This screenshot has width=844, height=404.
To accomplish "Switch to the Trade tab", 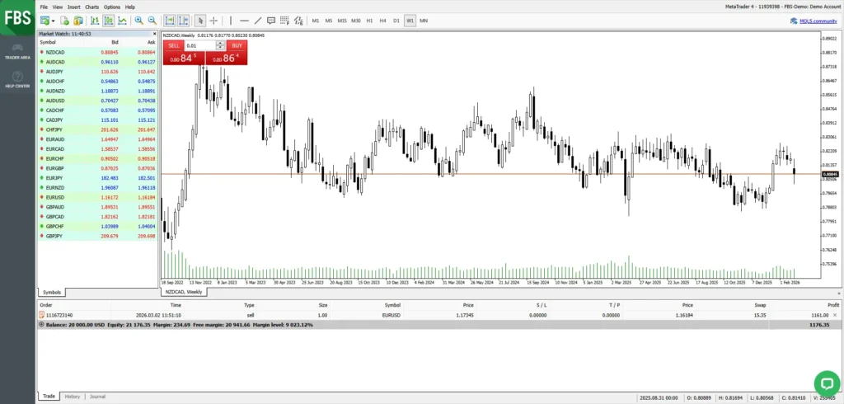I will 49,397.
